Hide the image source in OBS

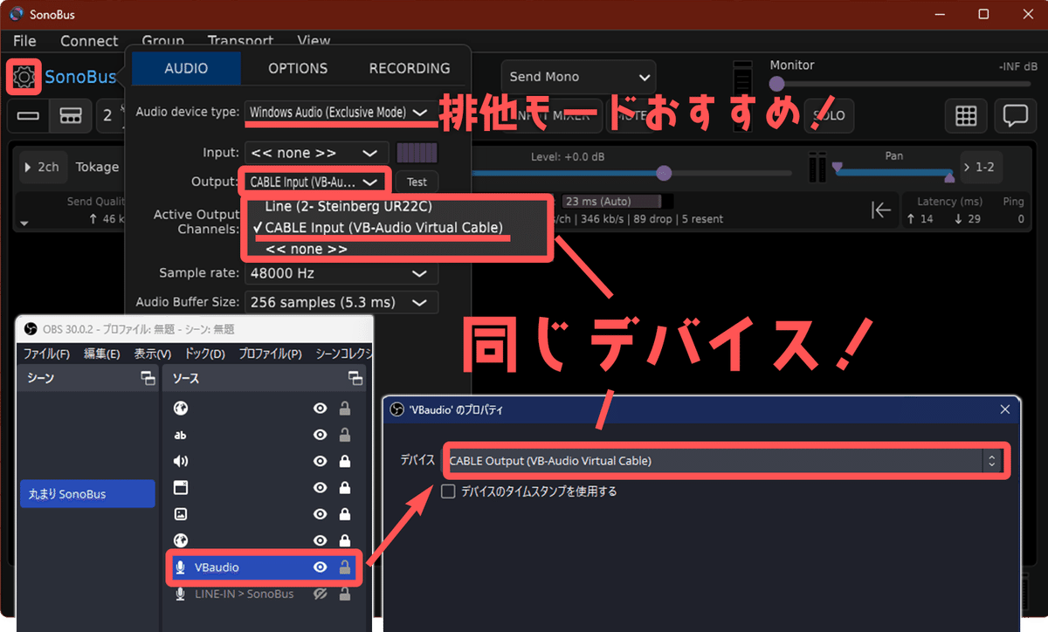321,514
